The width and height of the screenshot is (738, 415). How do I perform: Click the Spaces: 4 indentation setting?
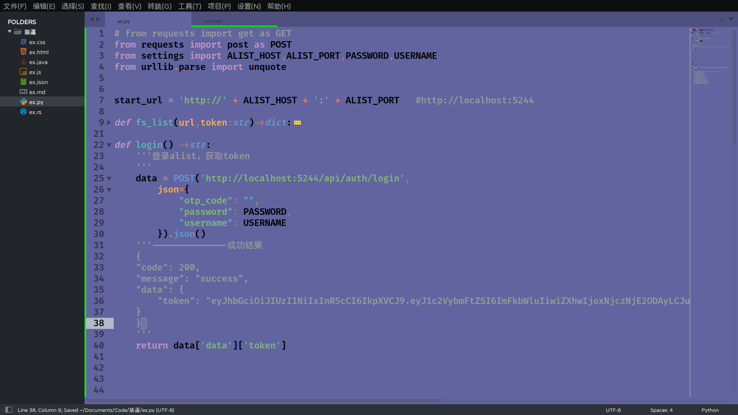pos(661,410)
